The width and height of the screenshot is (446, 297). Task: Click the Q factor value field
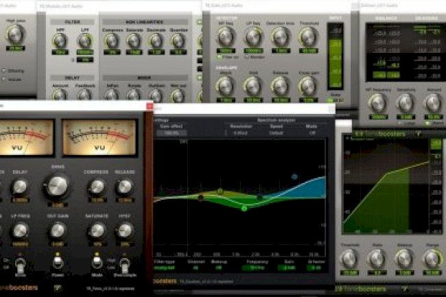click(x=316, y=268)
